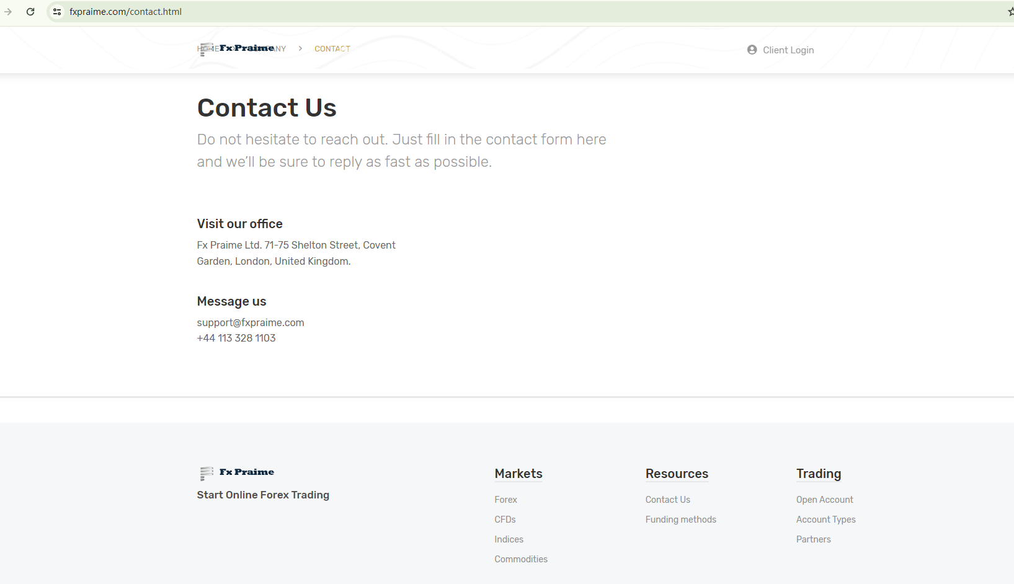This screenshot has height=584, width=1014.
Task: Visit Funding methods under Resources
Action: [x=680, y=520]
